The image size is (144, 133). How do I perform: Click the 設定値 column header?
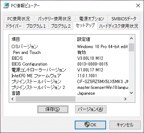pyautogui.click(x=102, y=39)
